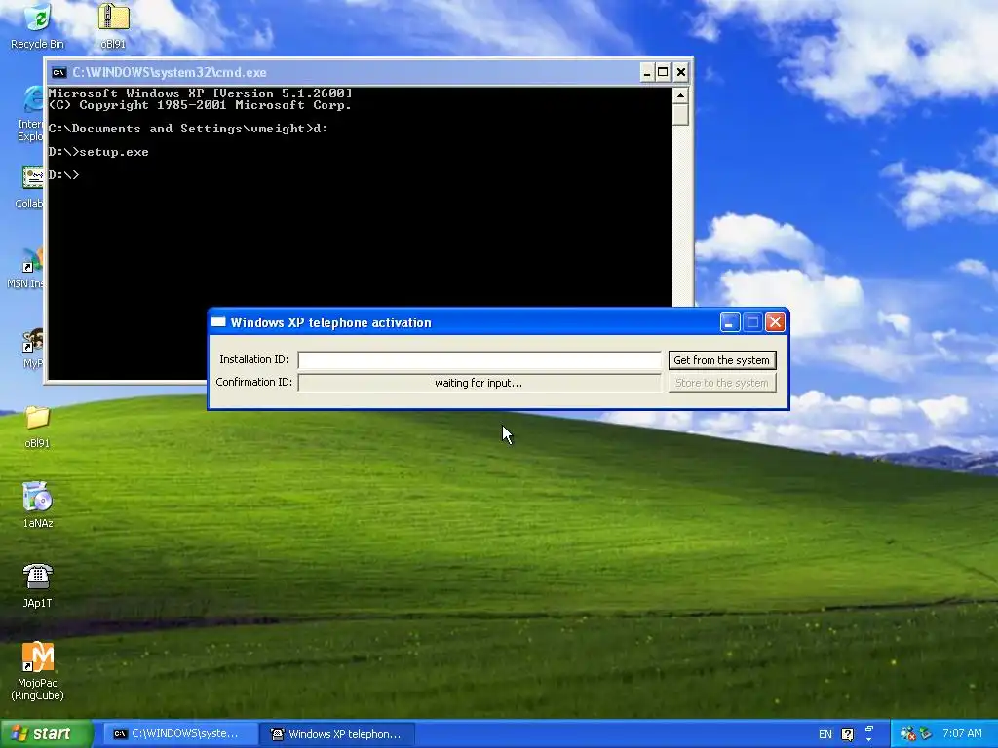Screen dimensions: 998x748
Task: Click the 'setup.exe' command line text
Action: [114, 152]
